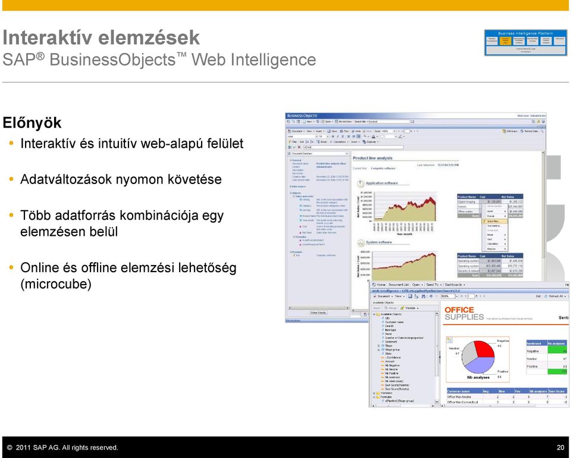Click the formula input field
The height and width of the screenshot is (458, 571).
coord(353,147)
